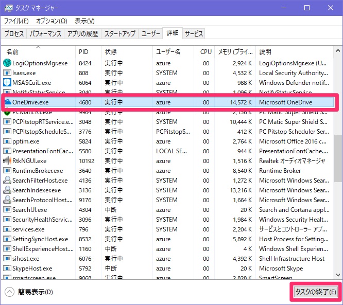The image size is (343, 305).
Task: Sort by the PID column header
Action: pos(89,51)
